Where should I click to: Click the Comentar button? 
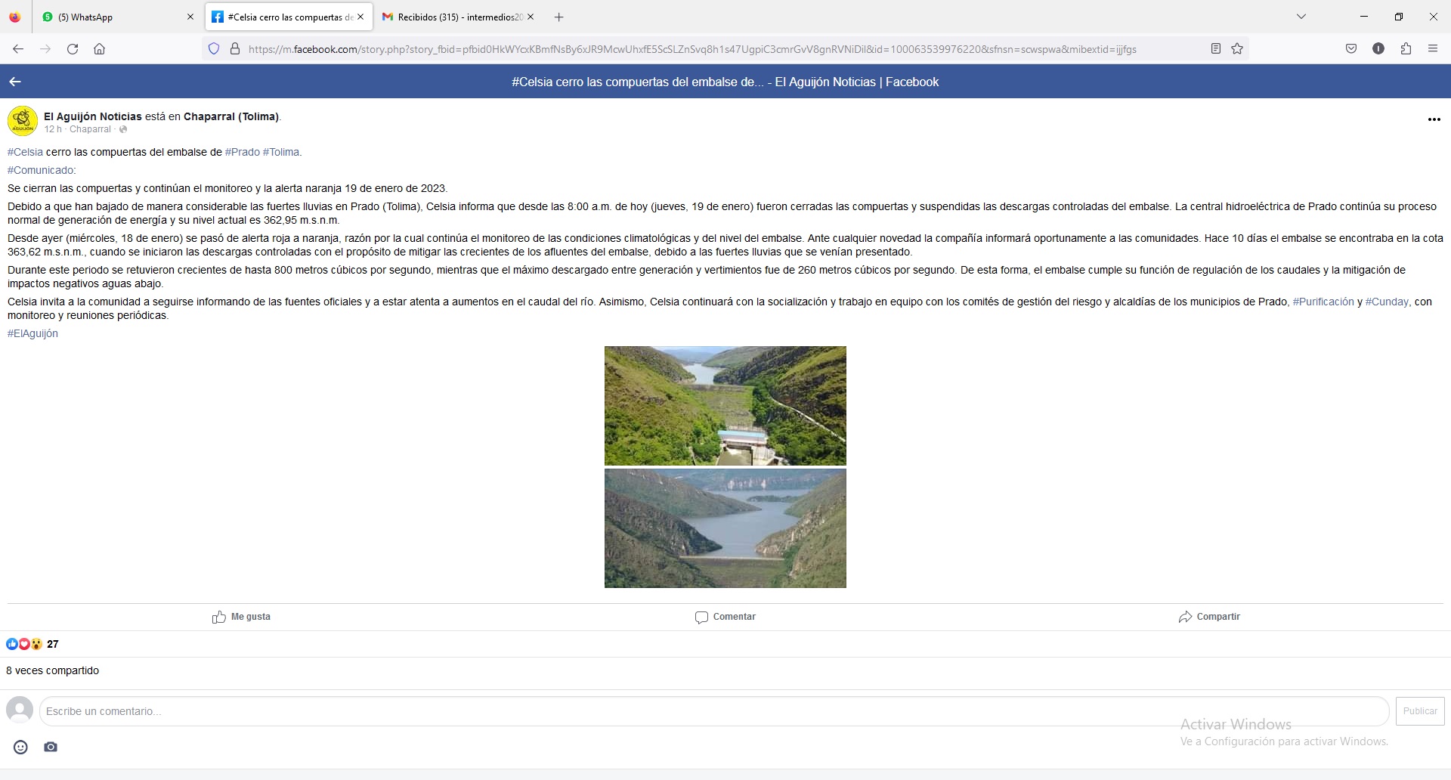[x=725, y=617]
